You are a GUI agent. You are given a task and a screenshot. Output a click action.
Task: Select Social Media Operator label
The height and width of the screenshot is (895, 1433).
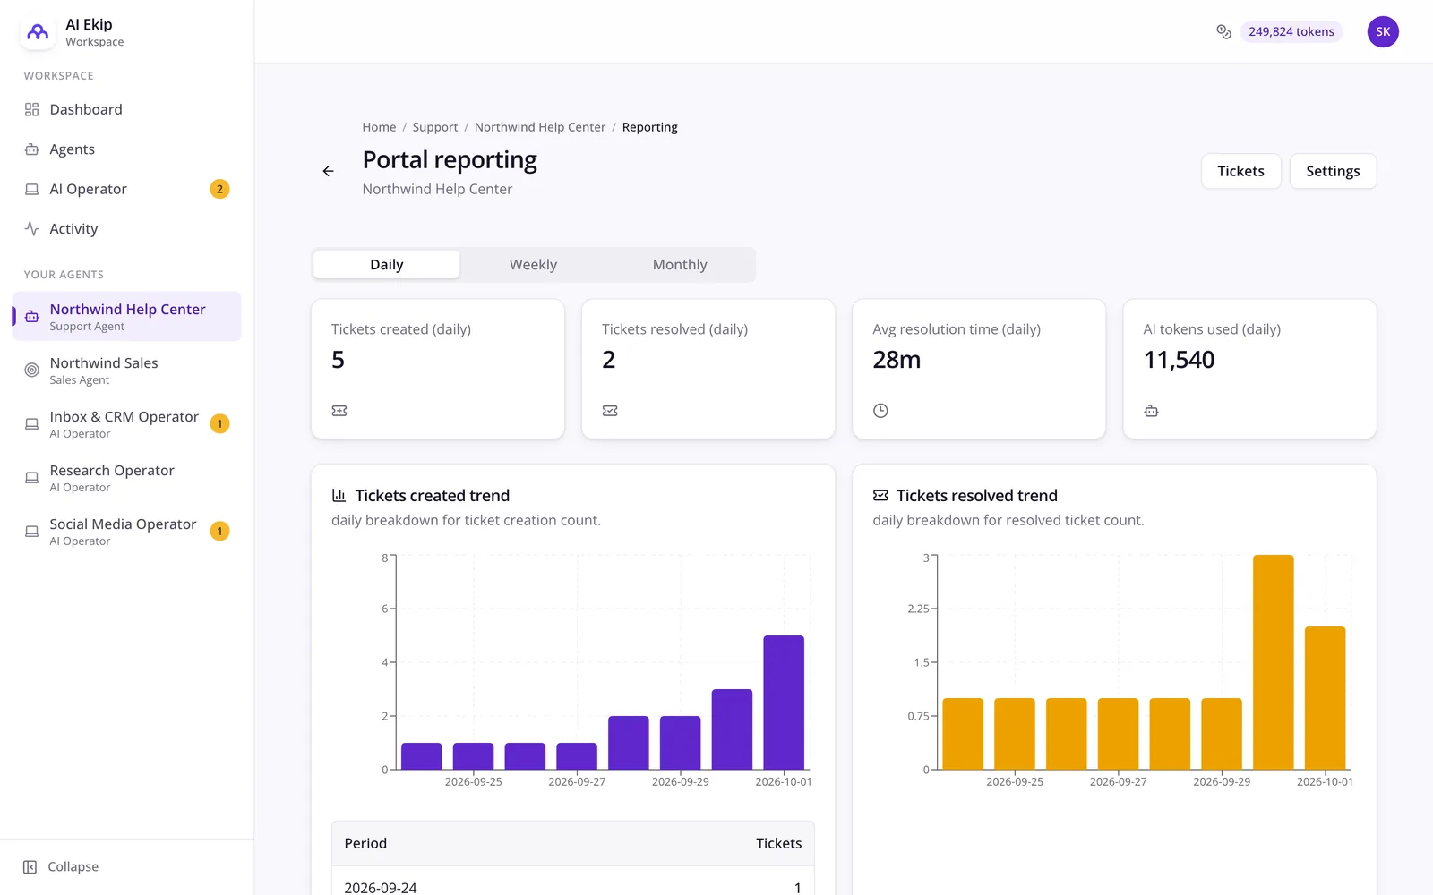(x=123, y=524)
